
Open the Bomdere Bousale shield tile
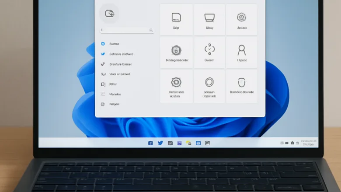tap(242, 86)
